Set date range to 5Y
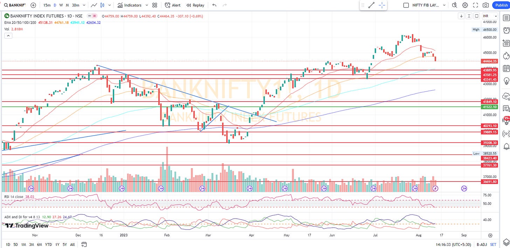This screenshot has height=248, width=510. [x=65, y=244]
